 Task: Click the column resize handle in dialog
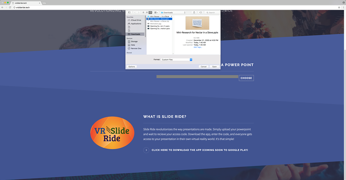(x=173, y=54)
